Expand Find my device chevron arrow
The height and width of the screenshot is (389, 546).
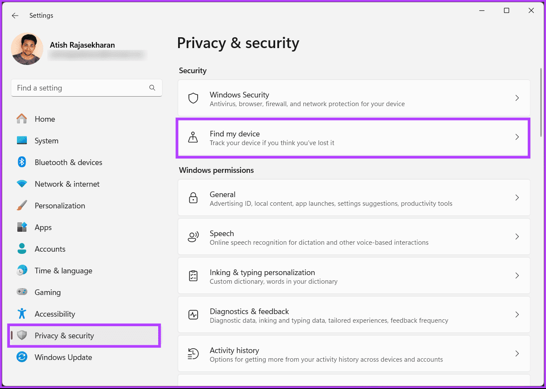click(517, 137)
